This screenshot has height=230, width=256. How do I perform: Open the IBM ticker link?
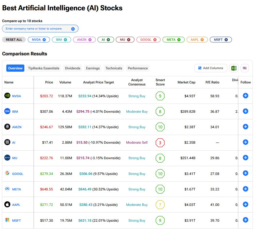(x=15, y=112)
